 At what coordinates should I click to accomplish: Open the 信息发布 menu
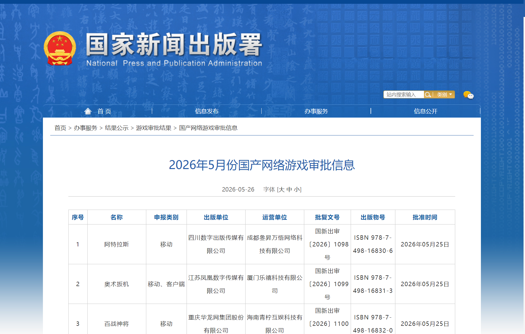207,111
